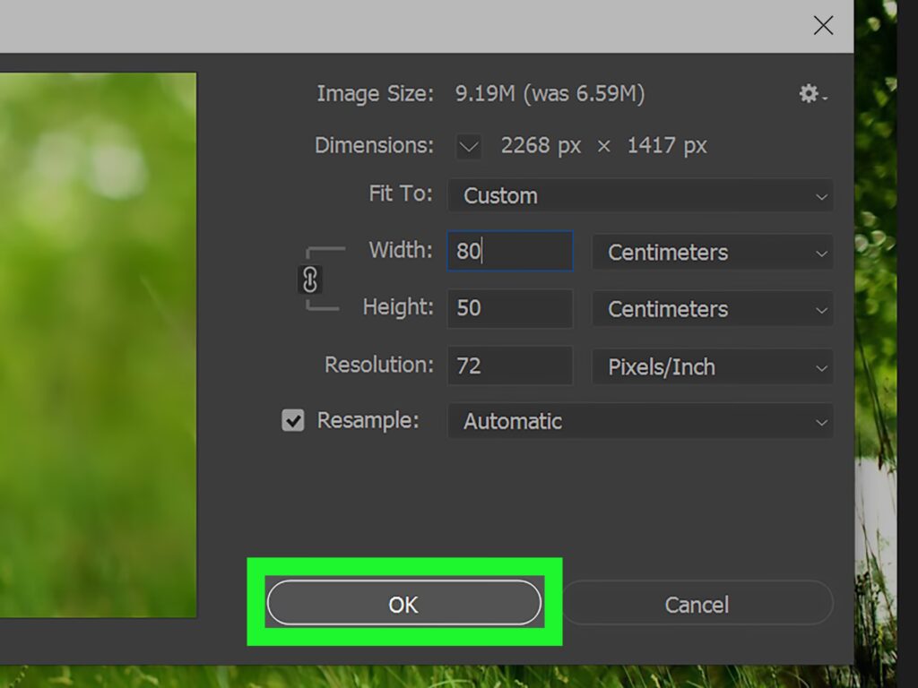Select the Resolution field showing 72
Viewport: 918px width, 688px height.
pos(509,366)
